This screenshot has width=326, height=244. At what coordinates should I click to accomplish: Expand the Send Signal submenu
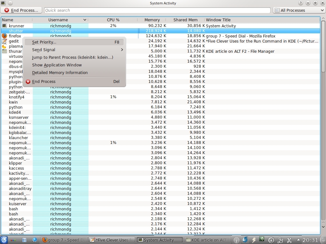pyautogui.click(x=74, y=50)
